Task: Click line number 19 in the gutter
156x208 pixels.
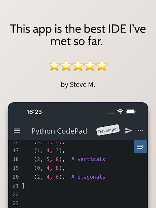Action: click(x=16, y=168)
